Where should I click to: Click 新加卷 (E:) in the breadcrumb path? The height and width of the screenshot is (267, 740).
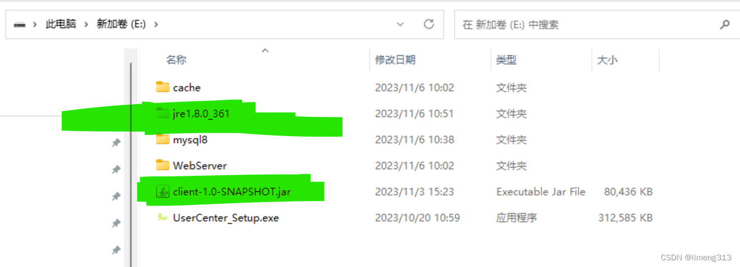[122, 25]
